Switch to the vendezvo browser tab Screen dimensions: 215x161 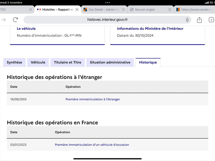click(x=195, y=10)
